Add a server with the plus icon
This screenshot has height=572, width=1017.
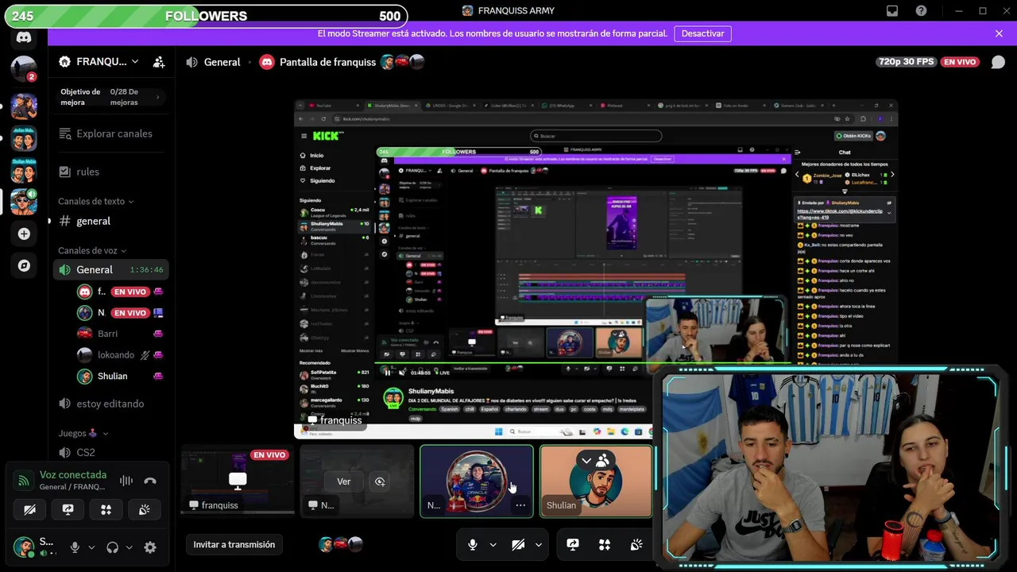coord(24,234)
